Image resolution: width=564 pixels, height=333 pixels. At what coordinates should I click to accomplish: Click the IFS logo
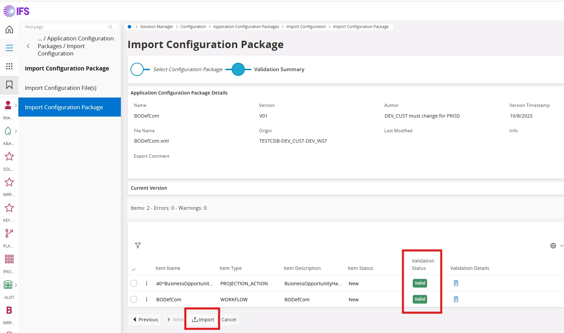16,11
